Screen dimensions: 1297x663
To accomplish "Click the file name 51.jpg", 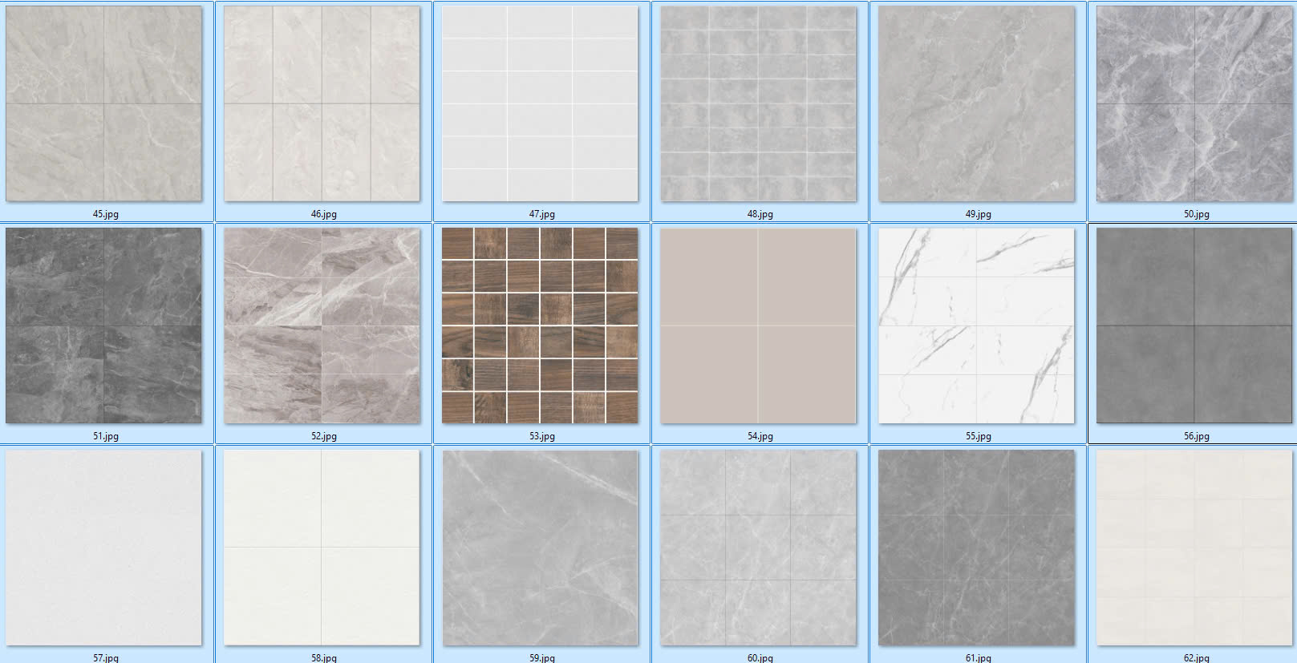I will [x=105, y=436].
